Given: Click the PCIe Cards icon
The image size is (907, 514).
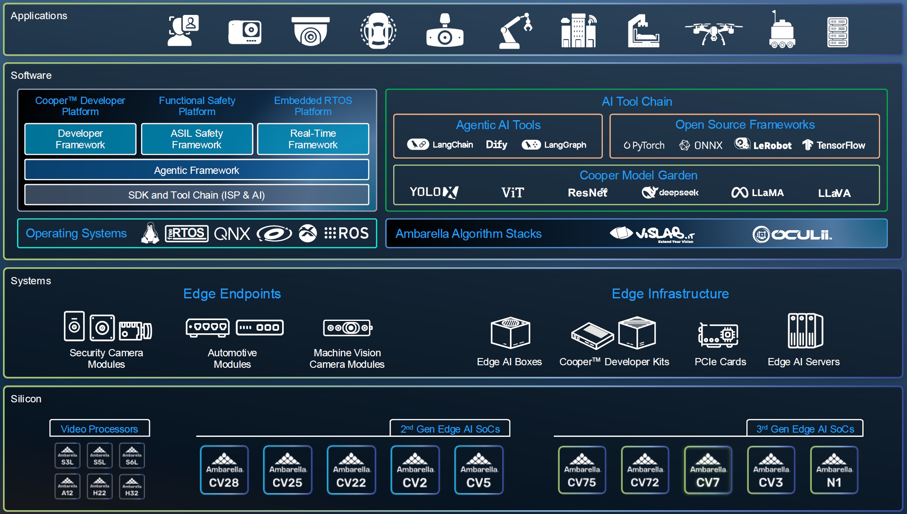Looking at the screenshot, I should click(x=719, y=335).
